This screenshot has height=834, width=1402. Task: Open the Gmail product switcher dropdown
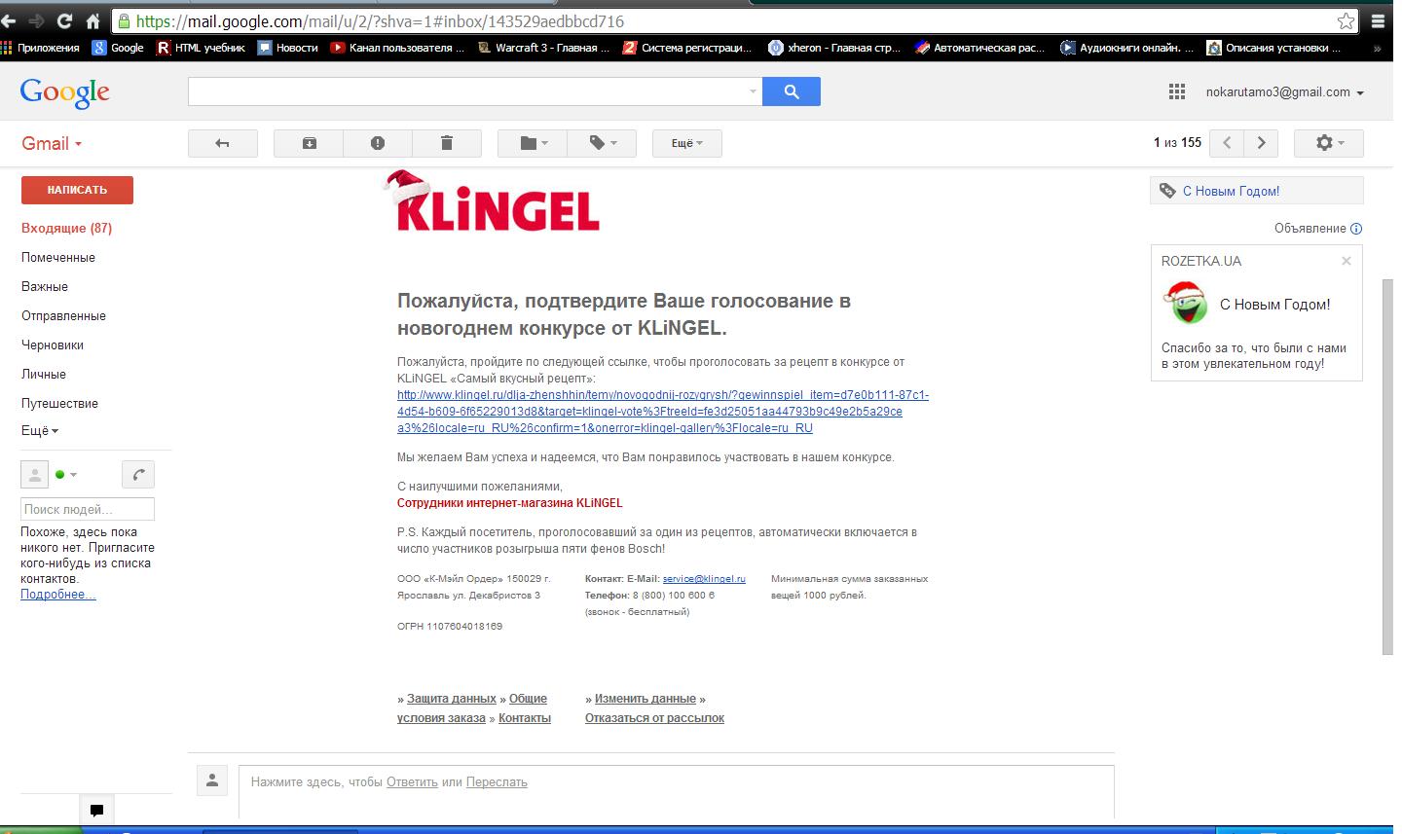point(52,143)
